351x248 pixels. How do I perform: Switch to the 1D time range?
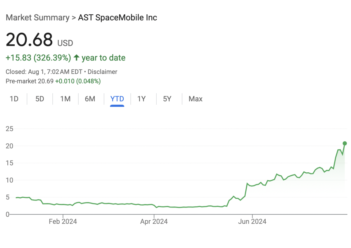point(14,99)
